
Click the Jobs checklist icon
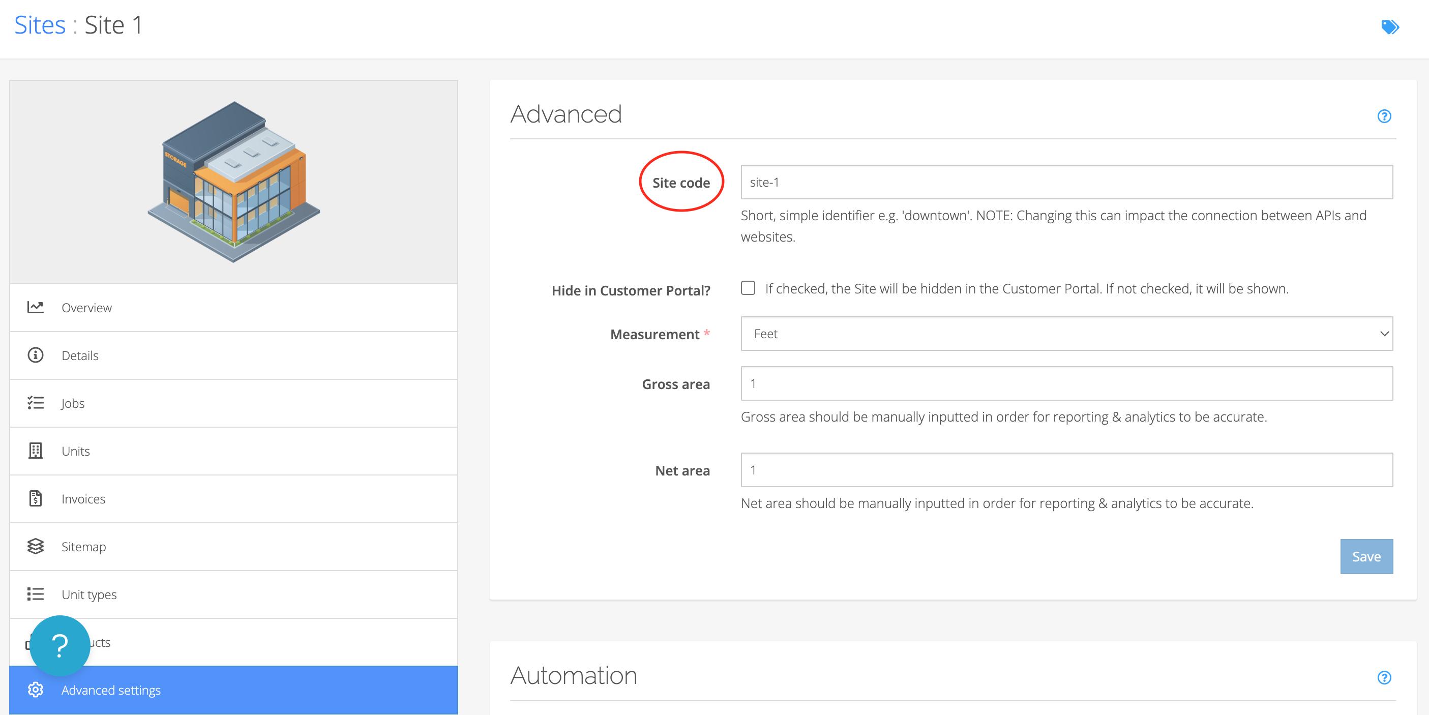coord(36,403)
